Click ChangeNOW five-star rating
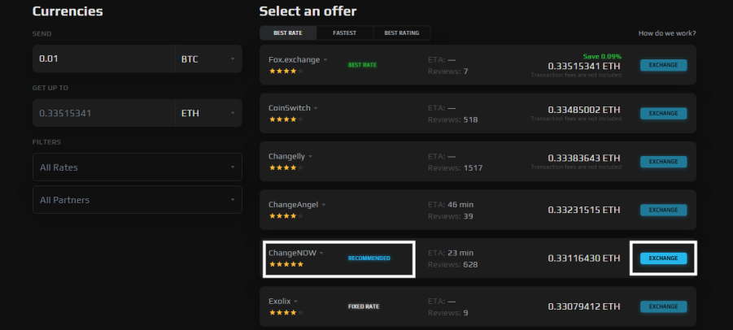This screenshot has height=330, width=733. point(286,264)
